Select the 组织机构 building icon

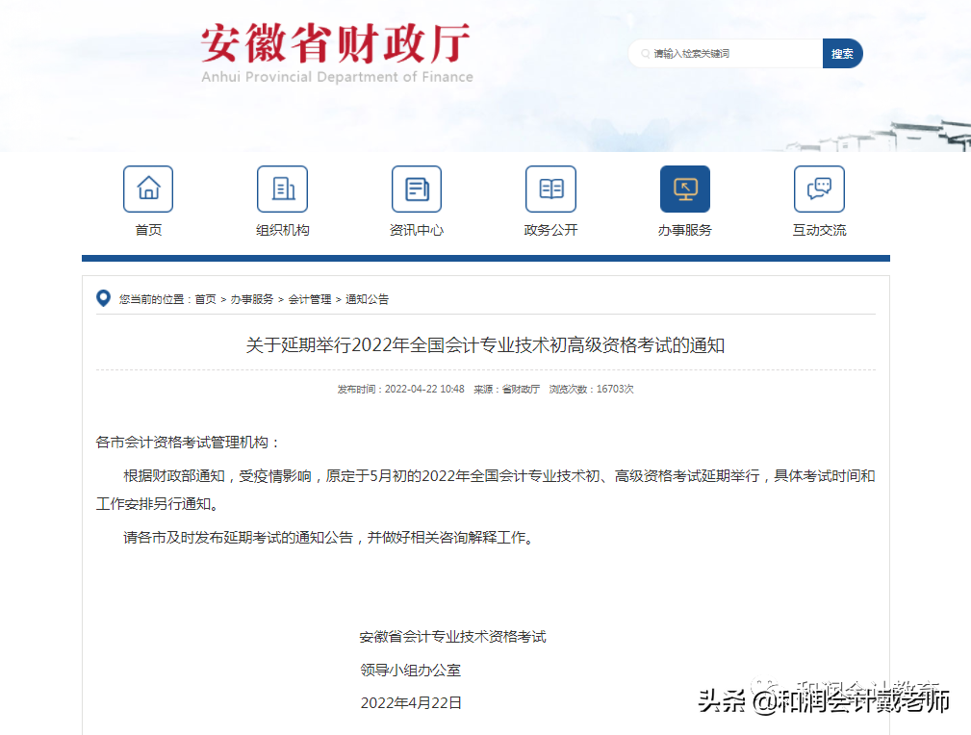[x=282, y=189]
